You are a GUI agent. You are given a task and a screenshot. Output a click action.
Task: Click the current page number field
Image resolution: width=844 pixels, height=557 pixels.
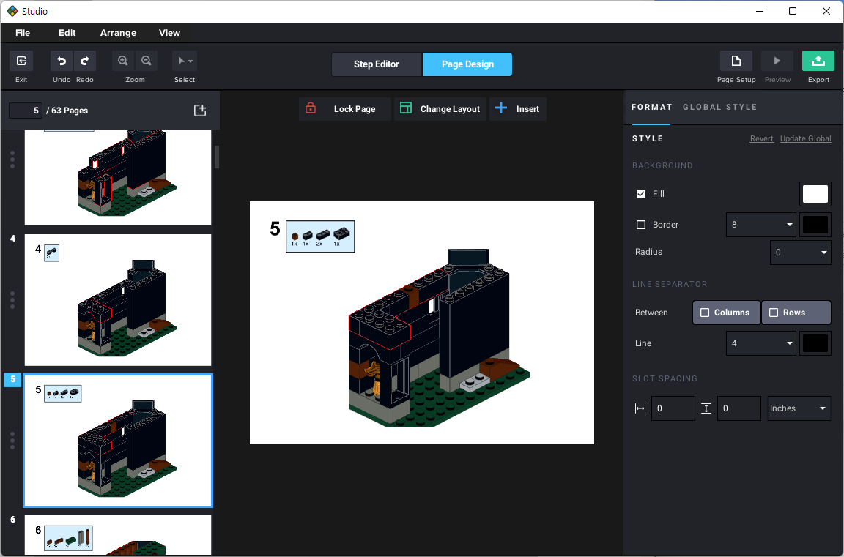26,111
